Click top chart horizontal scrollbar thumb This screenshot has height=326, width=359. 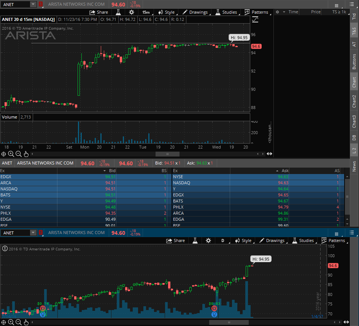point(167,154)
